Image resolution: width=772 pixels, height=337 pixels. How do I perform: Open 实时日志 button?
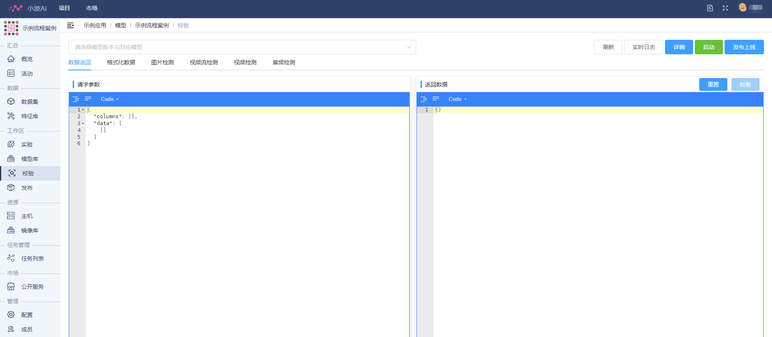644,47
